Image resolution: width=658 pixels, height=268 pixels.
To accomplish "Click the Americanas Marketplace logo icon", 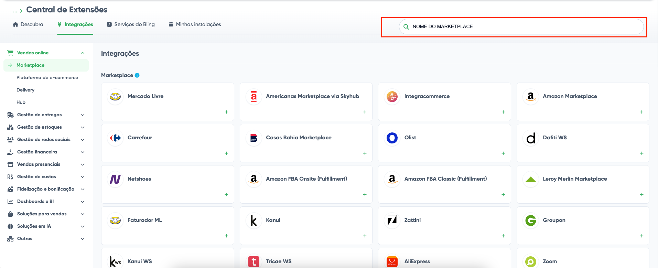I will pos(254,97).
